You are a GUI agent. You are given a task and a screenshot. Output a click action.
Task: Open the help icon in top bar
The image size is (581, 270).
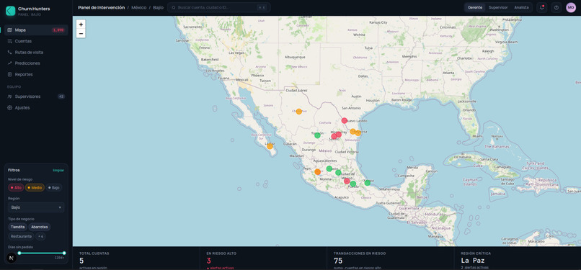click(x=556, y=7)
